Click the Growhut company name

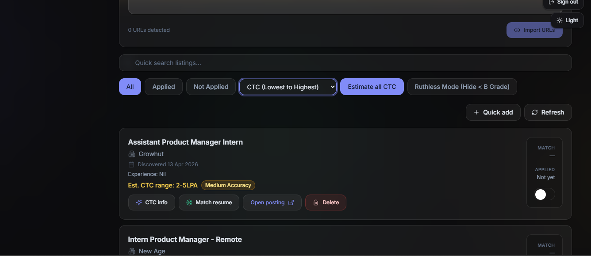[x=151, y=154]
